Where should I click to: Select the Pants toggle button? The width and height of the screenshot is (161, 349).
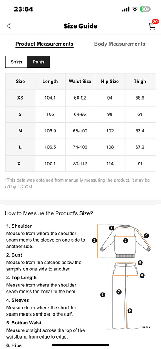(39, 62)
